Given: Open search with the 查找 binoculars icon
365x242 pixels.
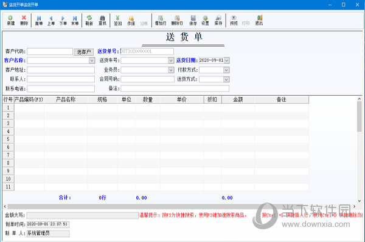Looking at the screenshot, I should pos(102,21).
